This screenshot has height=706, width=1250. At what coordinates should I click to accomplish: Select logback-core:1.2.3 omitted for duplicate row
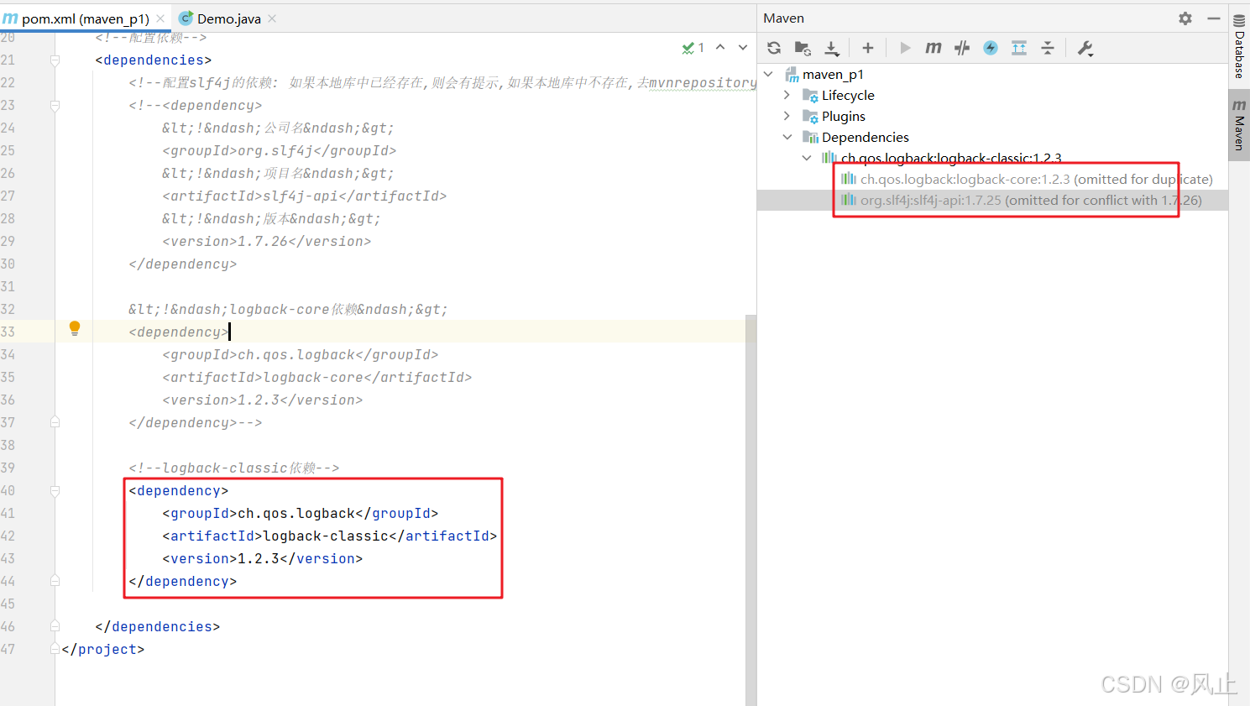point(1037,179)
